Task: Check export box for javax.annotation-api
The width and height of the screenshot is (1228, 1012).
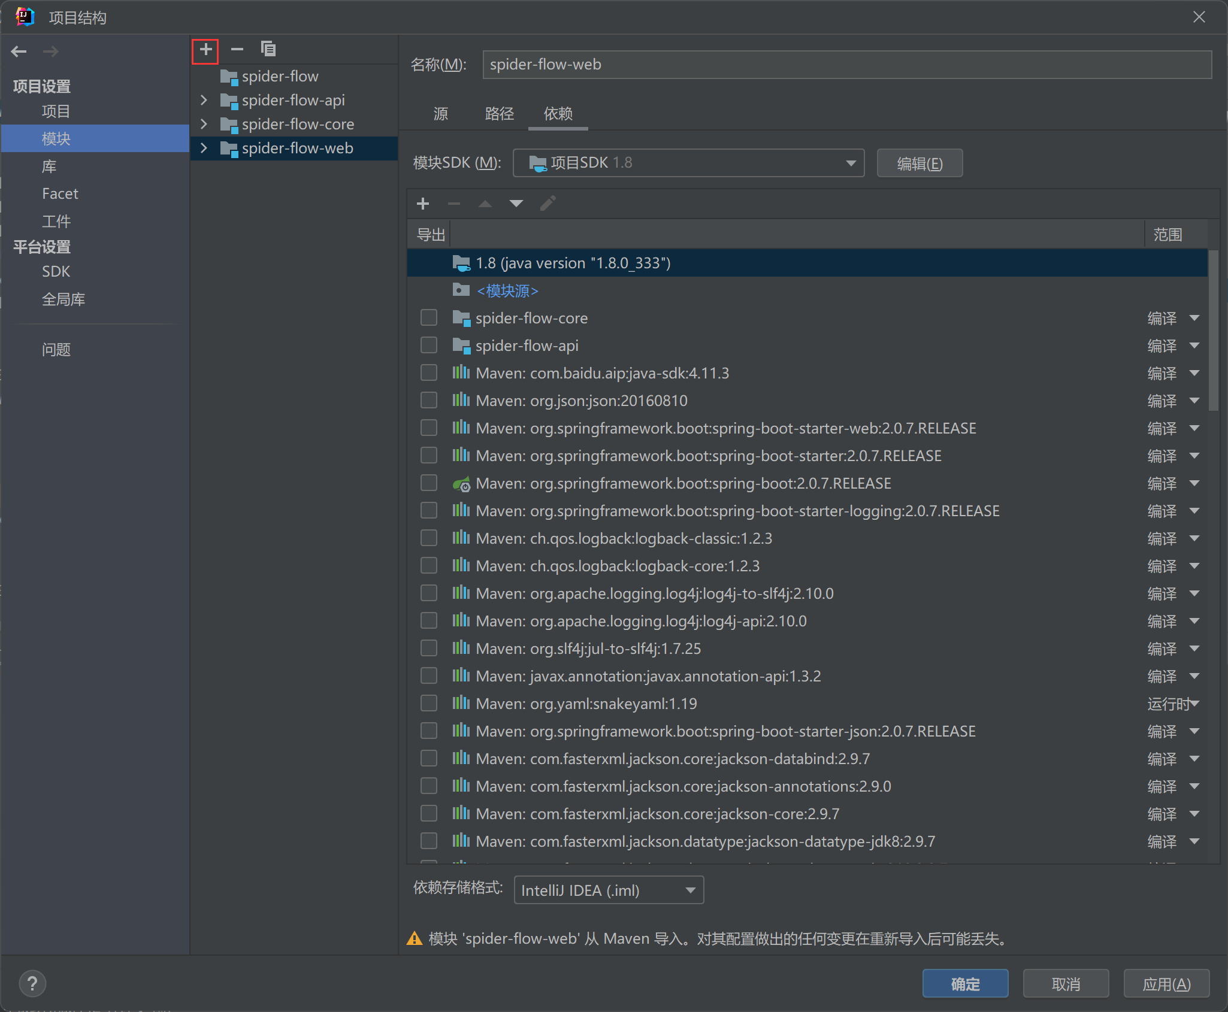Action: 429,675
